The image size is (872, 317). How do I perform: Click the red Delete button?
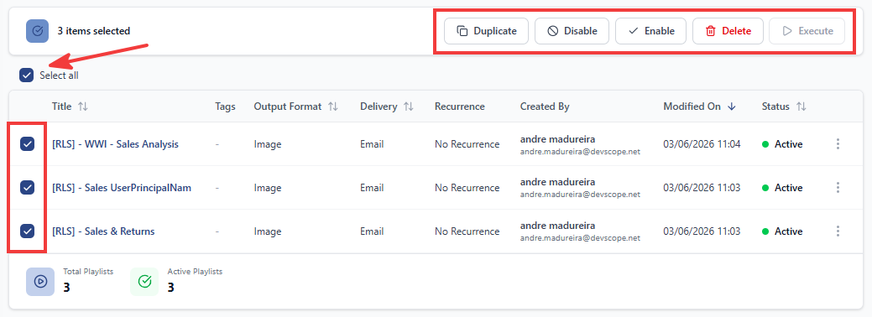pyautogui.click(x=728, y=31)
